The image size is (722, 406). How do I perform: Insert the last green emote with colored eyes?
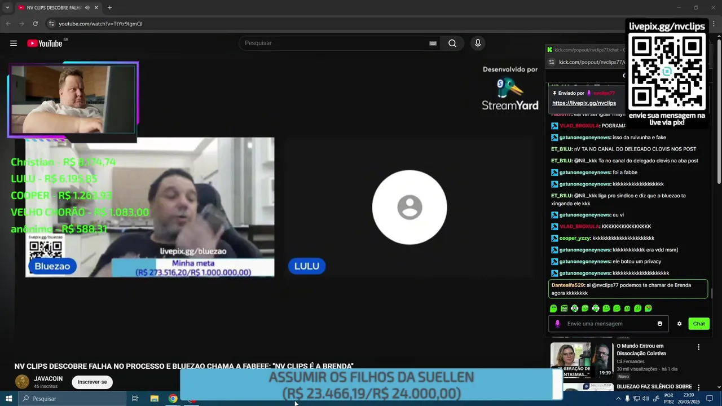[648, 308]
